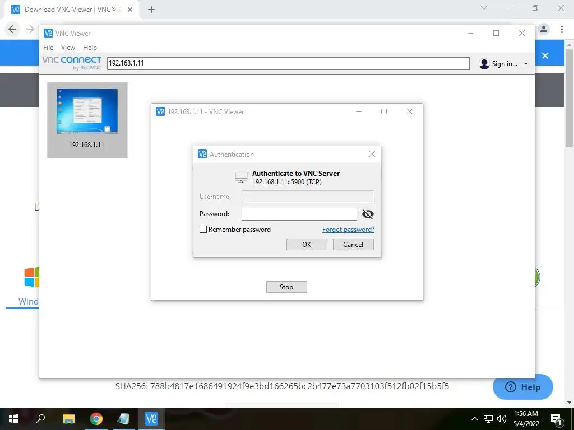This screenshot has height=430, width=574.
Task: Click the address bar showing 192.168.1.11
Action: [288, 63]
